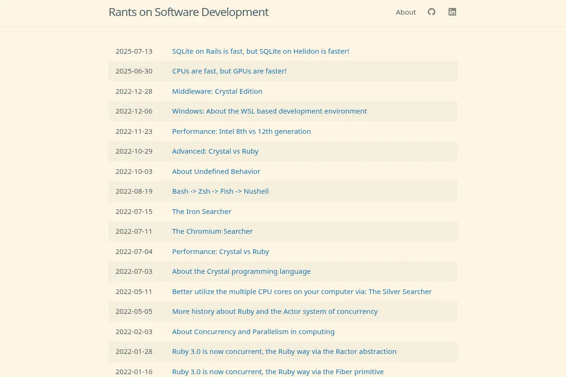Open the Ruby 3.0 Fiber primitive post

pos(278,371)
